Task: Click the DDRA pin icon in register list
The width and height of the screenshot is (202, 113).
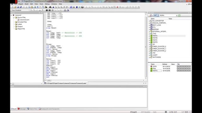Action: pyautogui.click(x=151, y=66)
